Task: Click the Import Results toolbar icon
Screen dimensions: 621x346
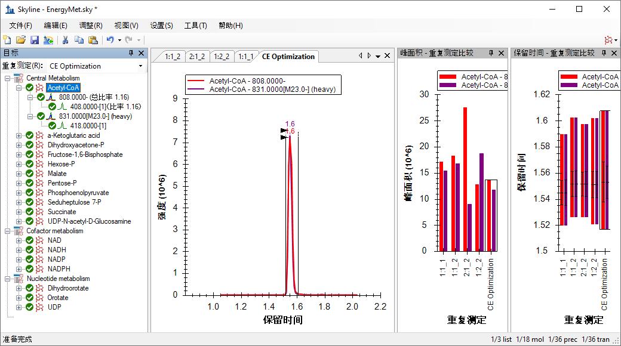Action: click(48, 40)
